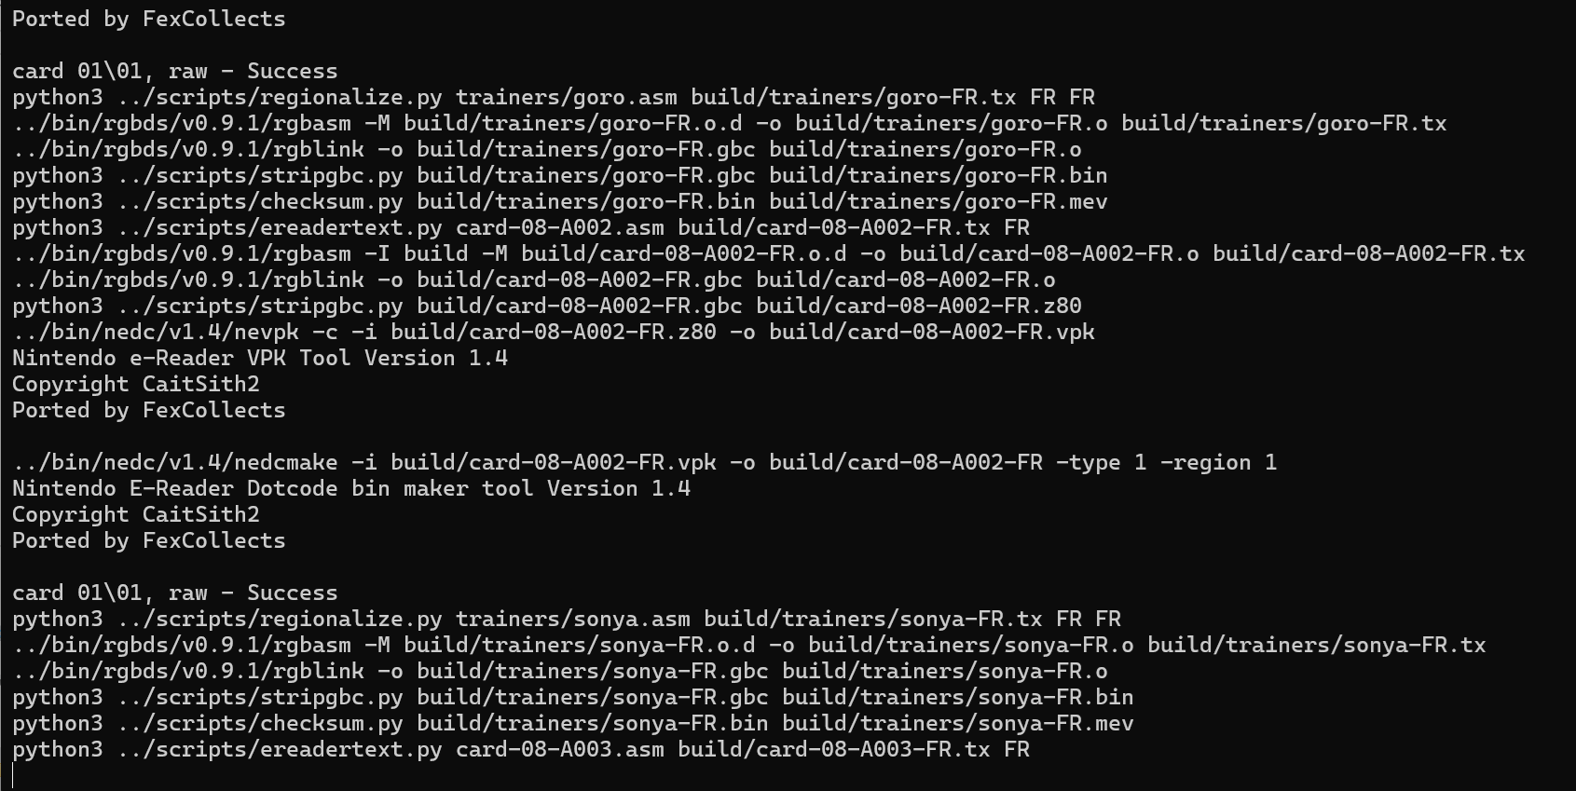Viewport: 1576px width, 791px height.
Task: Select the regionalize.py line for trainers/sonya.asm
Action: pyautogui.click(x=567, y=620)
